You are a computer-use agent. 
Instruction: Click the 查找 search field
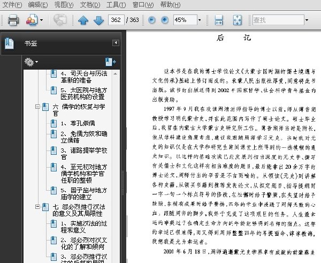pyautogui.click(x=278, y=20)
